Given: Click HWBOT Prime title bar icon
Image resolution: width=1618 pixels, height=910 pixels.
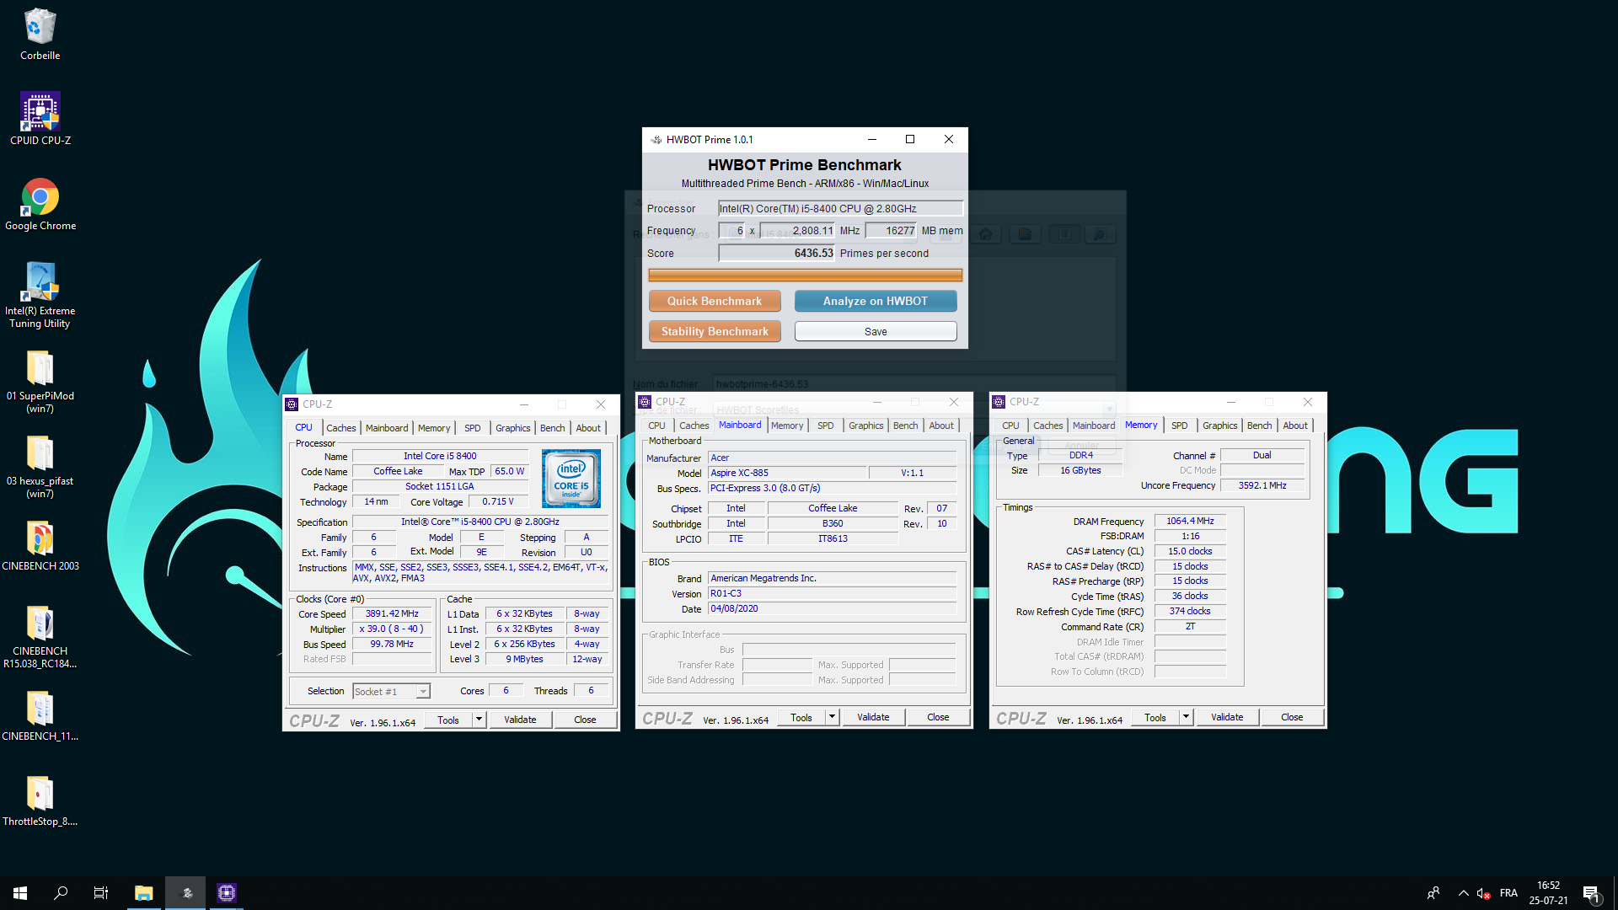Looking at the screenshot, I should point(656,140).
